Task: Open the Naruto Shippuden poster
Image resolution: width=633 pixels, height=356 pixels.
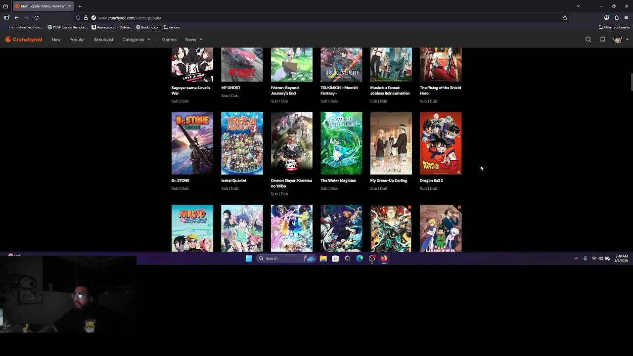Action: click(192, 228)
